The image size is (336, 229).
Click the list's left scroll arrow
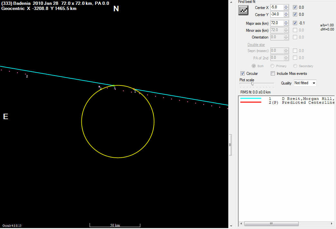(241, 224)
